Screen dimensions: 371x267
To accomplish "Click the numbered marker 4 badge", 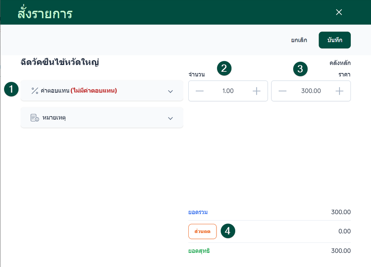I will point(228,231).
